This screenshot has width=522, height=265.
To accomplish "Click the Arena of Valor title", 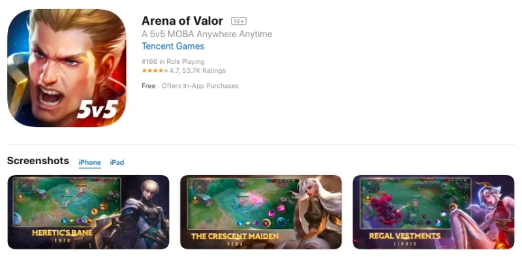I will point(182,21).
